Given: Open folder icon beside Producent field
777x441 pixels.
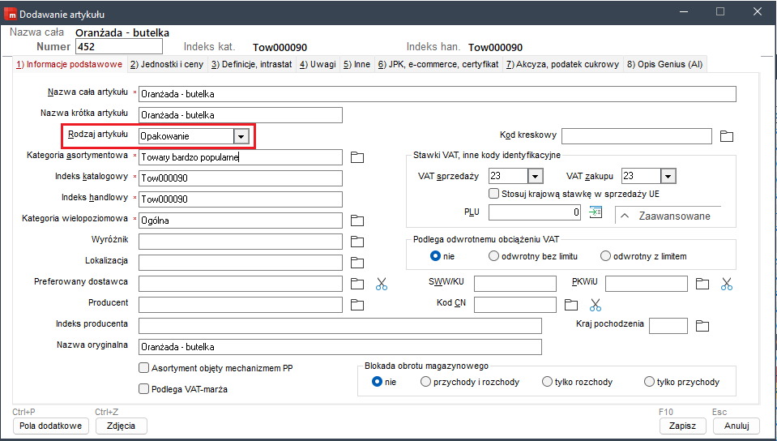Looking at the screenshot, I should click(x=357, y=305).
